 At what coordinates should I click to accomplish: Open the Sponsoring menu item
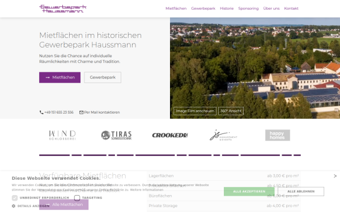(x=248, y=8)
